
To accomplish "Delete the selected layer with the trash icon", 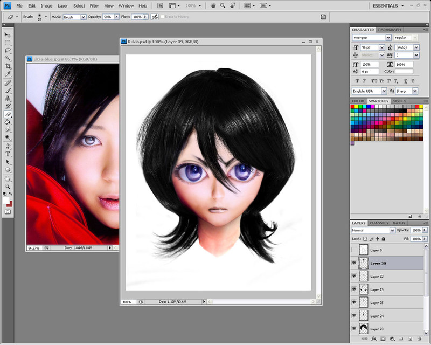I will tap(419, 339).
